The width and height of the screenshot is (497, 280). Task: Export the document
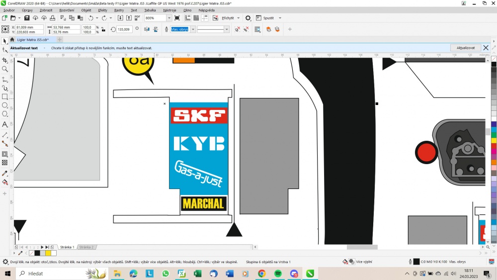click(129, 18)
